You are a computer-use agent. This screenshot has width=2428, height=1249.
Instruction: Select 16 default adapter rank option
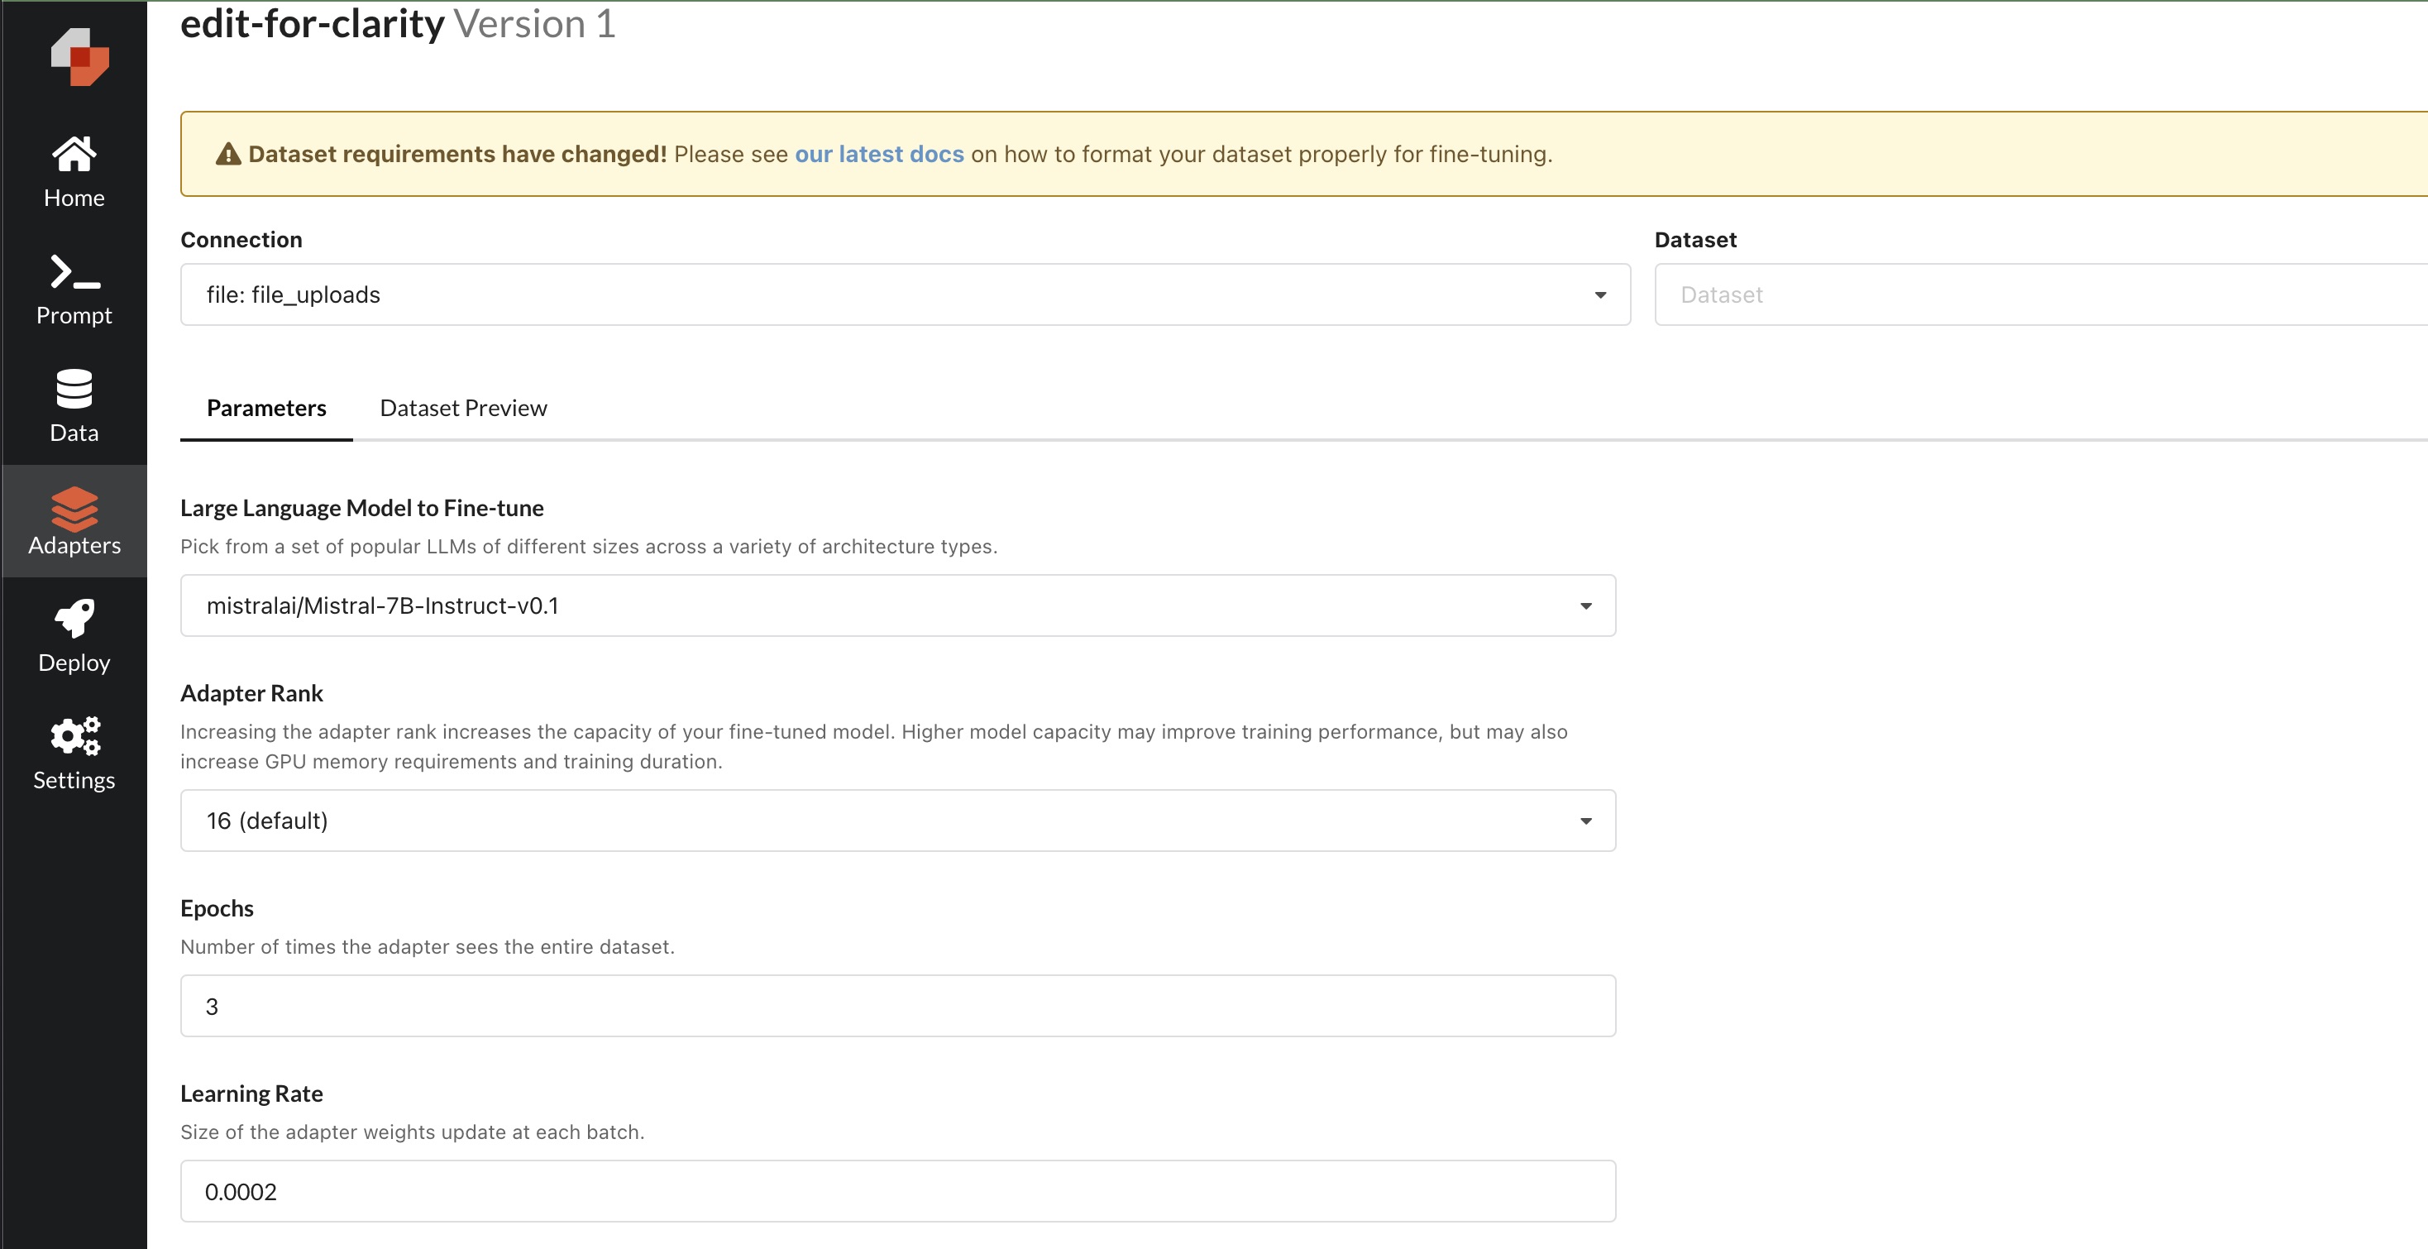pos(896,819)
